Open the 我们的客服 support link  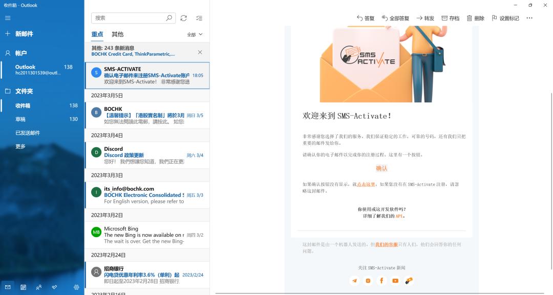click(387, 244)
